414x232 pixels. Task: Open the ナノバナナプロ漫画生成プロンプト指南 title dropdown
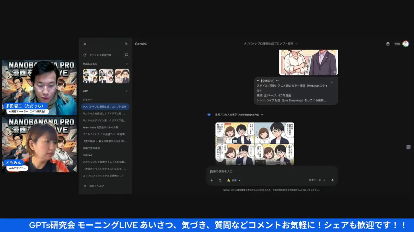point(297,43)
